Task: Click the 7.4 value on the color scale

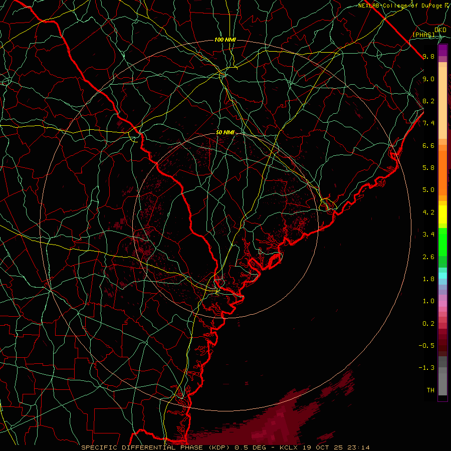Action: point(428,123)
